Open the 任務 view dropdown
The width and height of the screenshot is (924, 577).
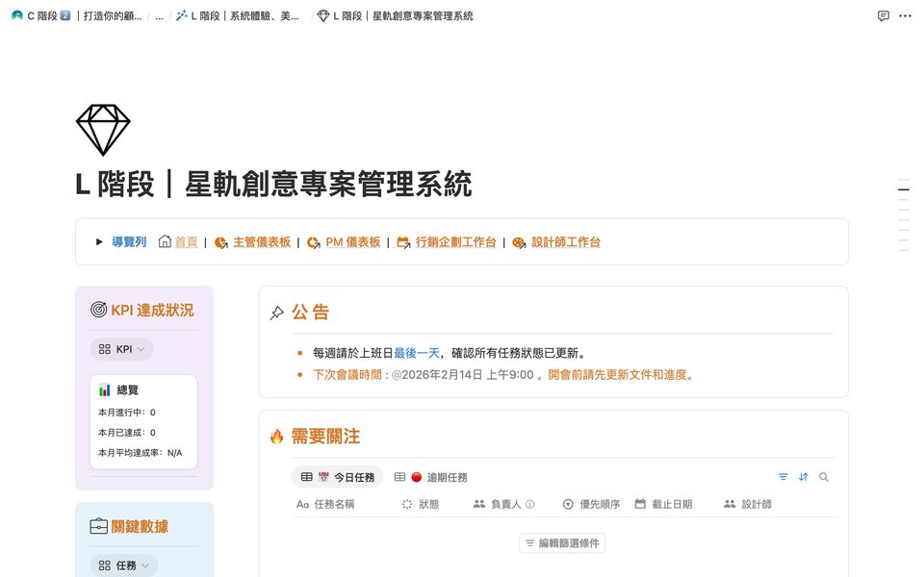(124, 565)
